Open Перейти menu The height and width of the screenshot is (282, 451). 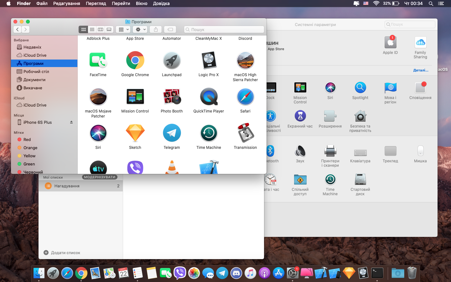click(x=121, y=3)
